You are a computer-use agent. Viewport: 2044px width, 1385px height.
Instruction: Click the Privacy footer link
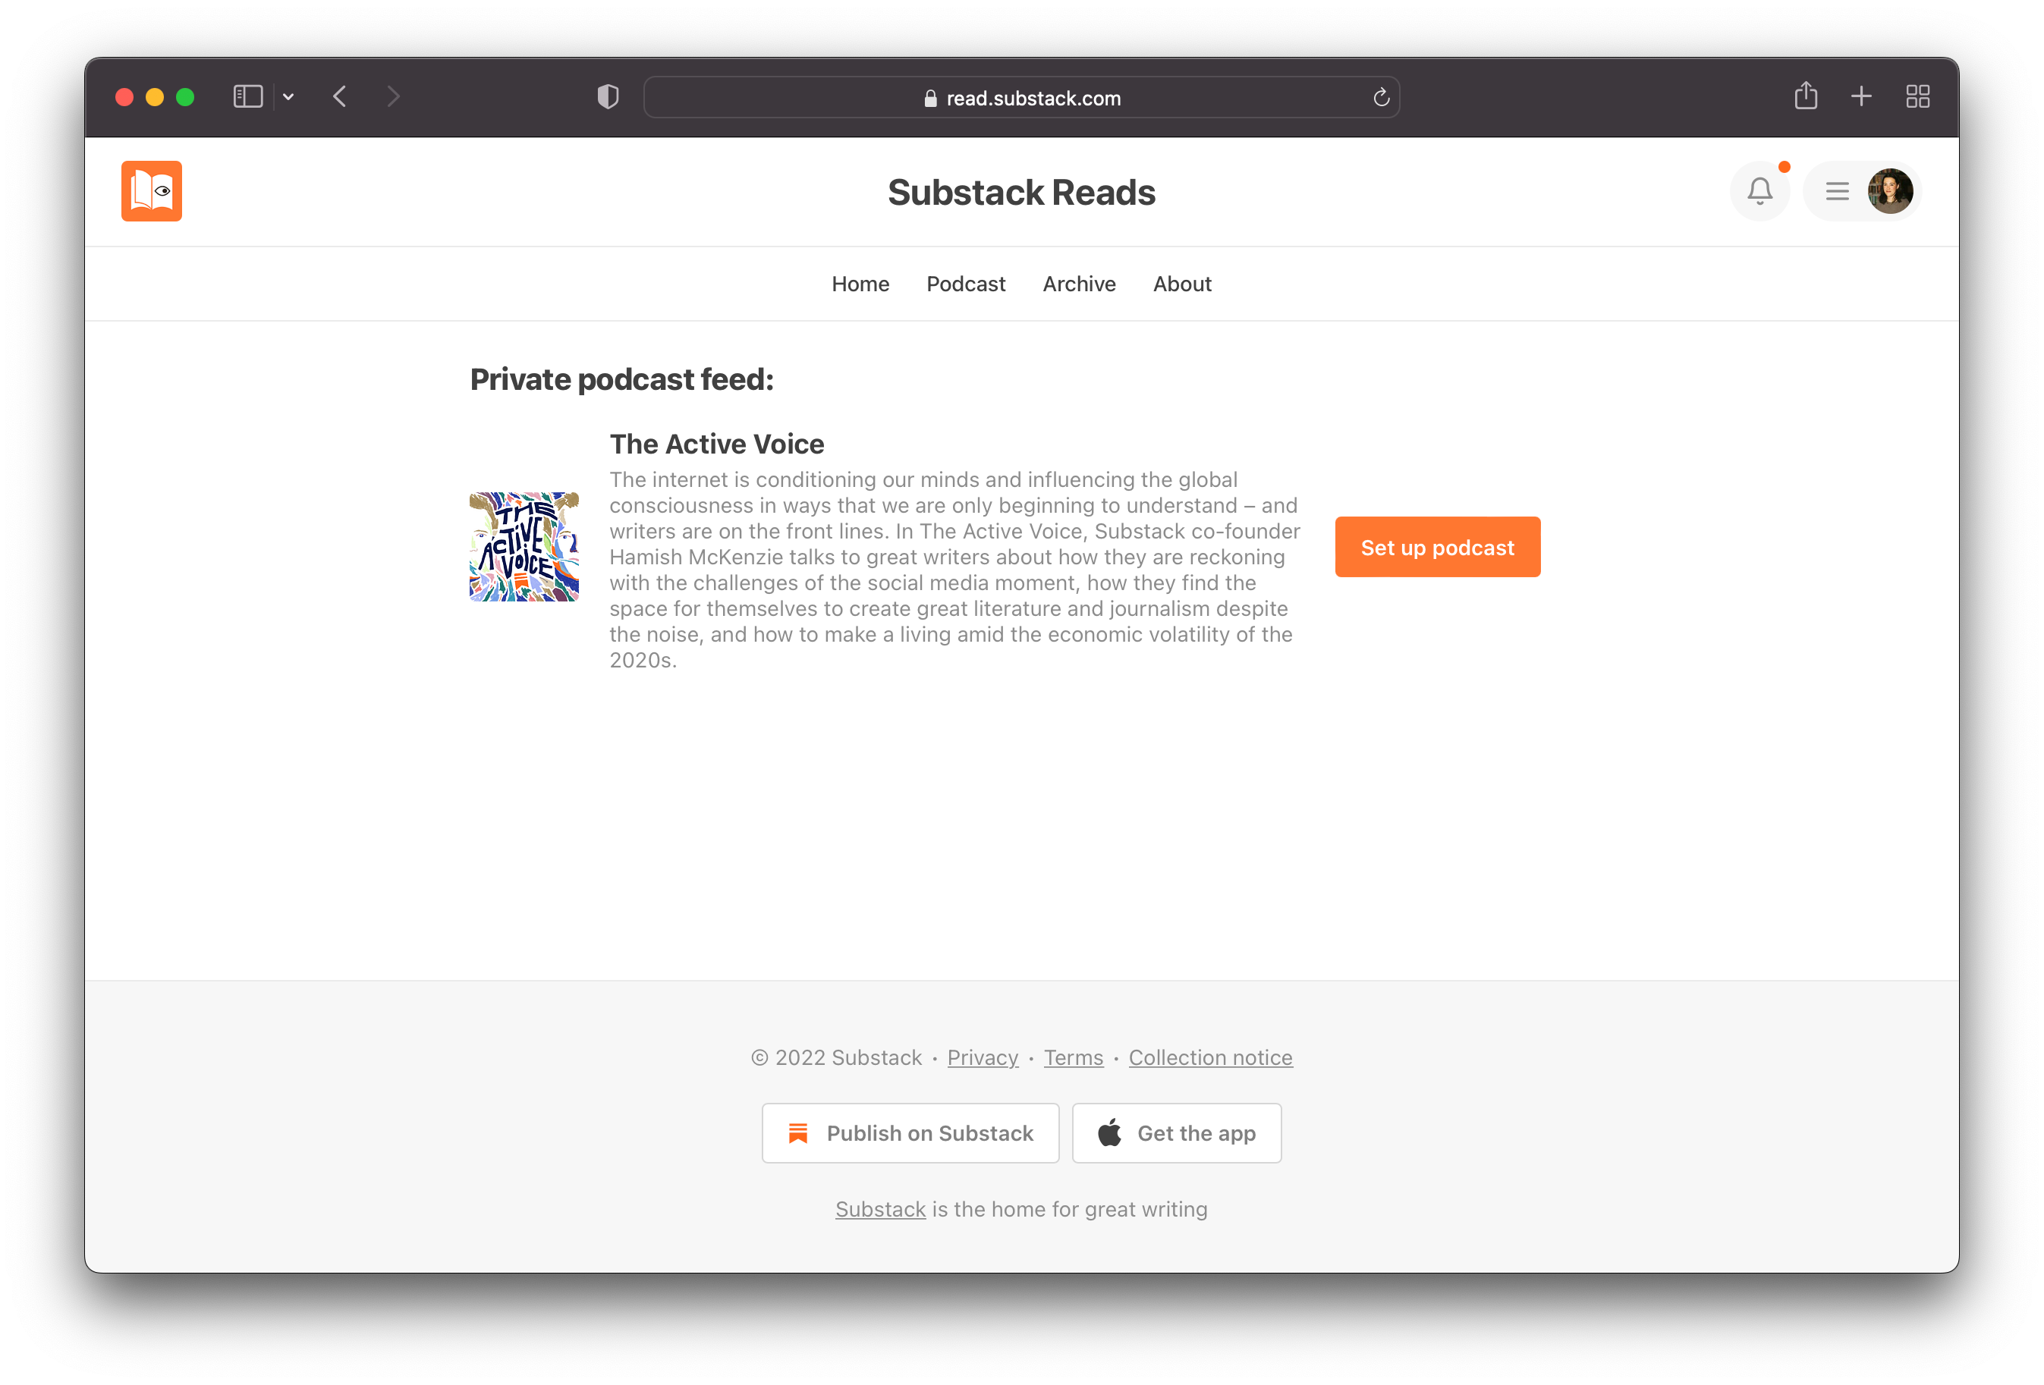pyautogui.click(x=982, y=1056)
